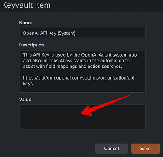Click 'This API Key' at the start of the description

point(36,55)
